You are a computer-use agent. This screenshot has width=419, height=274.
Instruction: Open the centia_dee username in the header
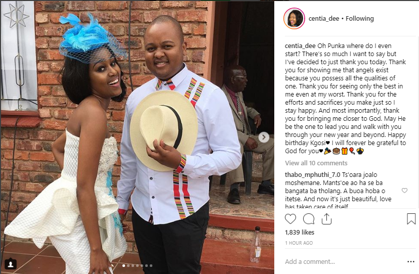pos(323,18)
